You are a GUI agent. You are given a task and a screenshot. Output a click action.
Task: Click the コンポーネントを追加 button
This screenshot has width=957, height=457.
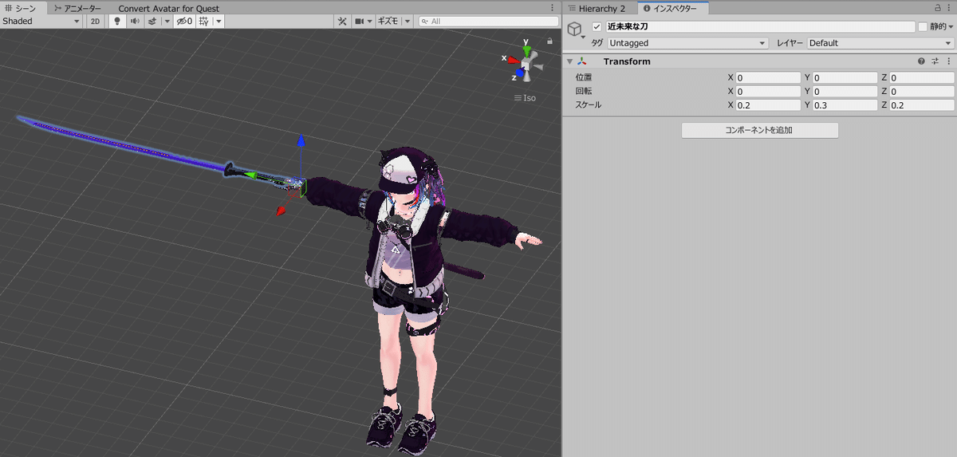(760, 130)
